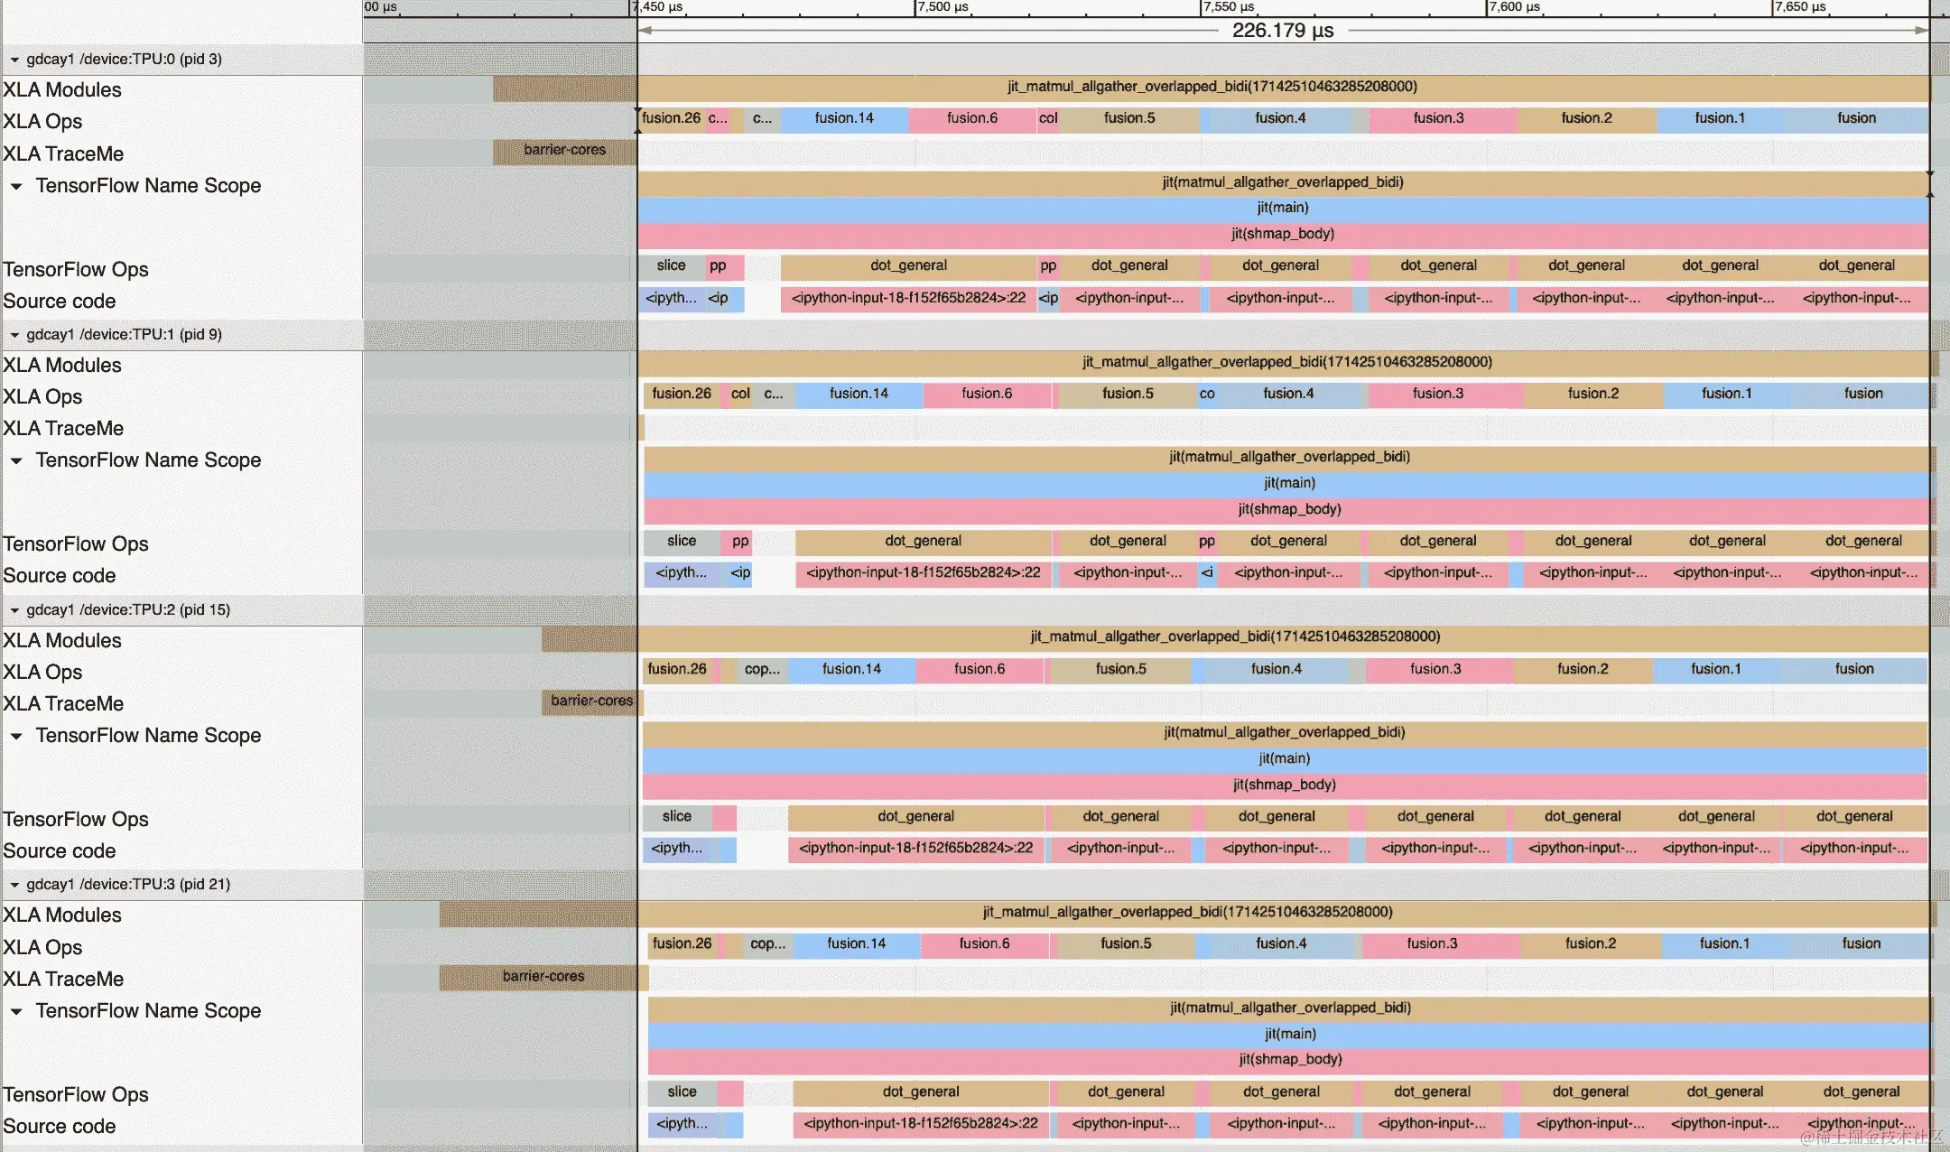The width and height of the screenshot is (1950, 1152).
Task: Collapse TensorFlow Name Scope under TPU:1
Action: (x=16, y=460)
